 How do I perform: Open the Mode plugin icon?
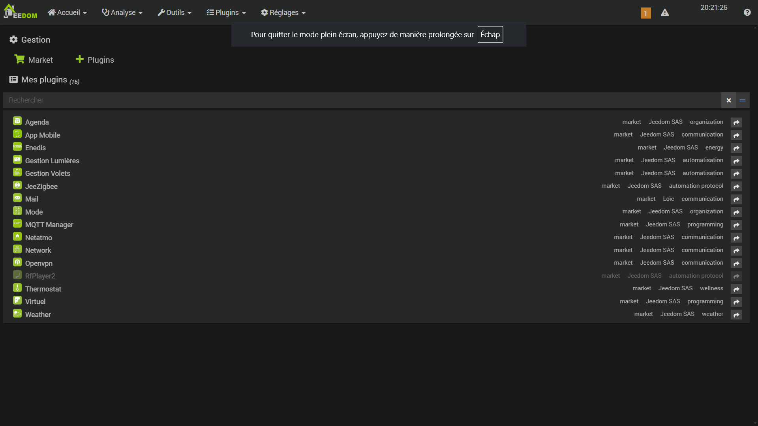coord(17,211)
